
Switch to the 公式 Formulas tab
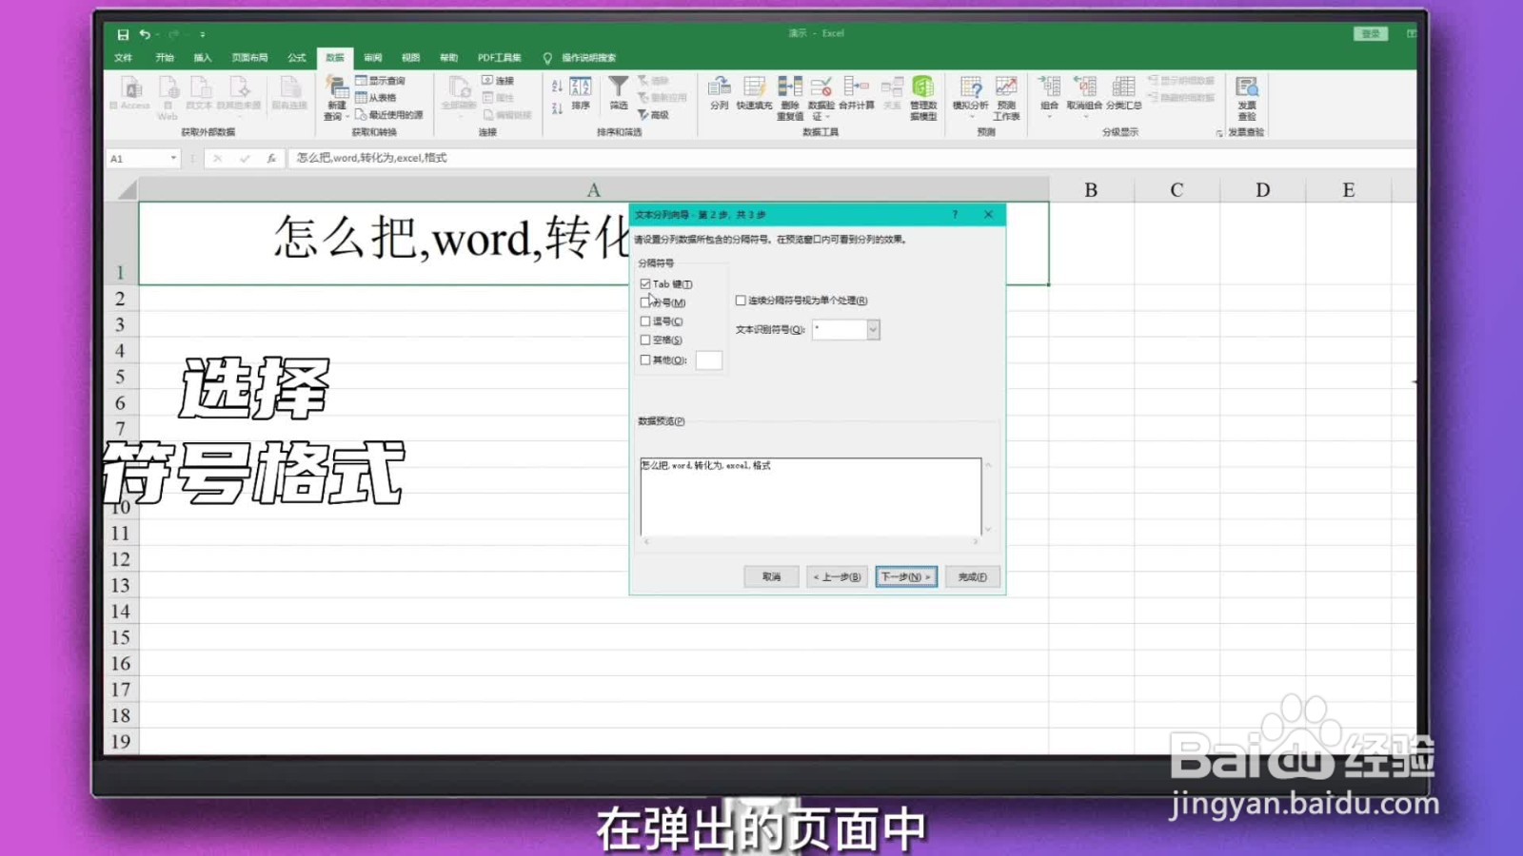[x=297, y=58]
